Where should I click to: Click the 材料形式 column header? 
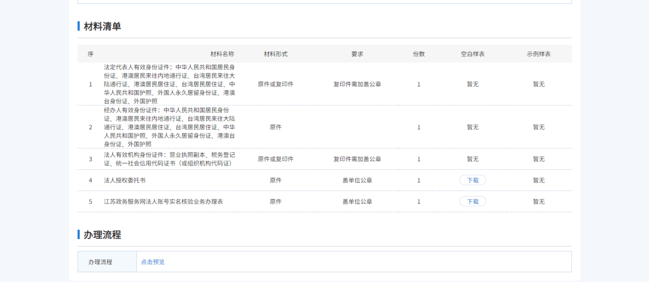coord(276,54)
